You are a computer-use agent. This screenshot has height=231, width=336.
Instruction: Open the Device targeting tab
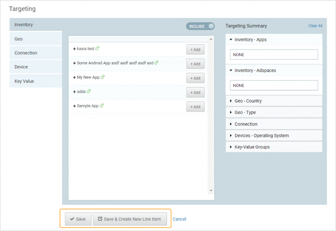(36, 67)
